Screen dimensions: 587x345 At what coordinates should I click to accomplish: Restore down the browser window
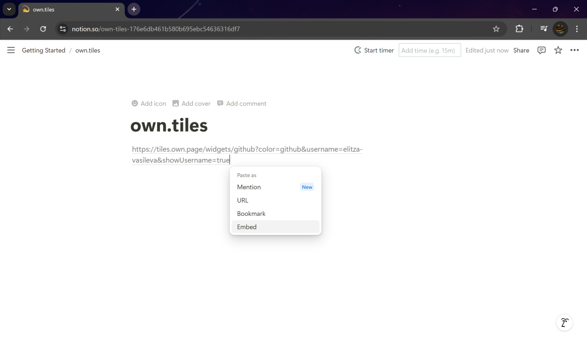555,9
